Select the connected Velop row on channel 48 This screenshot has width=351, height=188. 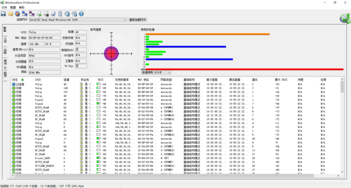[176, 84]
